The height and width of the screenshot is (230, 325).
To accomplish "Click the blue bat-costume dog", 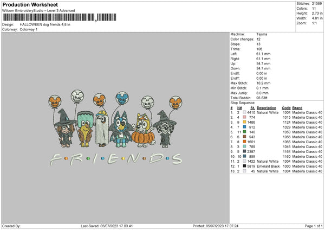I will (121, 129).
